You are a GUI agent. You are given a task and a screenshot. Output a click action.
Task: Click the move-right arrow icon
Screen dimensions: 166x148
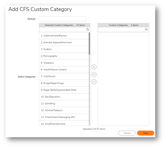tap(94, 67)
